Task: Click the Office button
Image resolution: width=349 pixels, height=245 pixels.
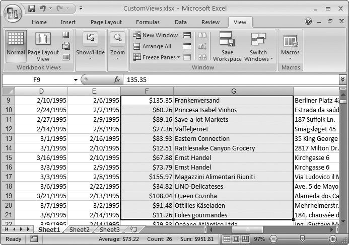Action: [x=13, y=13]
